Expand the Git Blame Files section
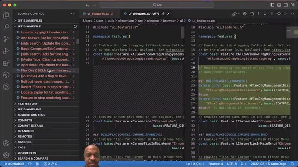The image size is (298, 167). pos(46,20)
